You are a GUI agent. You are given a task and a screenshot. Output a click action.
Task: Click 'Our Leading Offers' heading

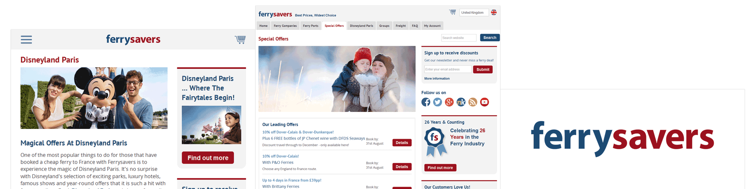[x=280, y=124]
